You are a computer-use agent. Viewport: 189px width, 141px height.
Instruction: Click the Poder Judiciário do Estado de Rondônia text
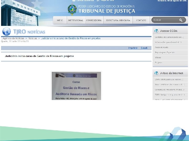[107, 6]
